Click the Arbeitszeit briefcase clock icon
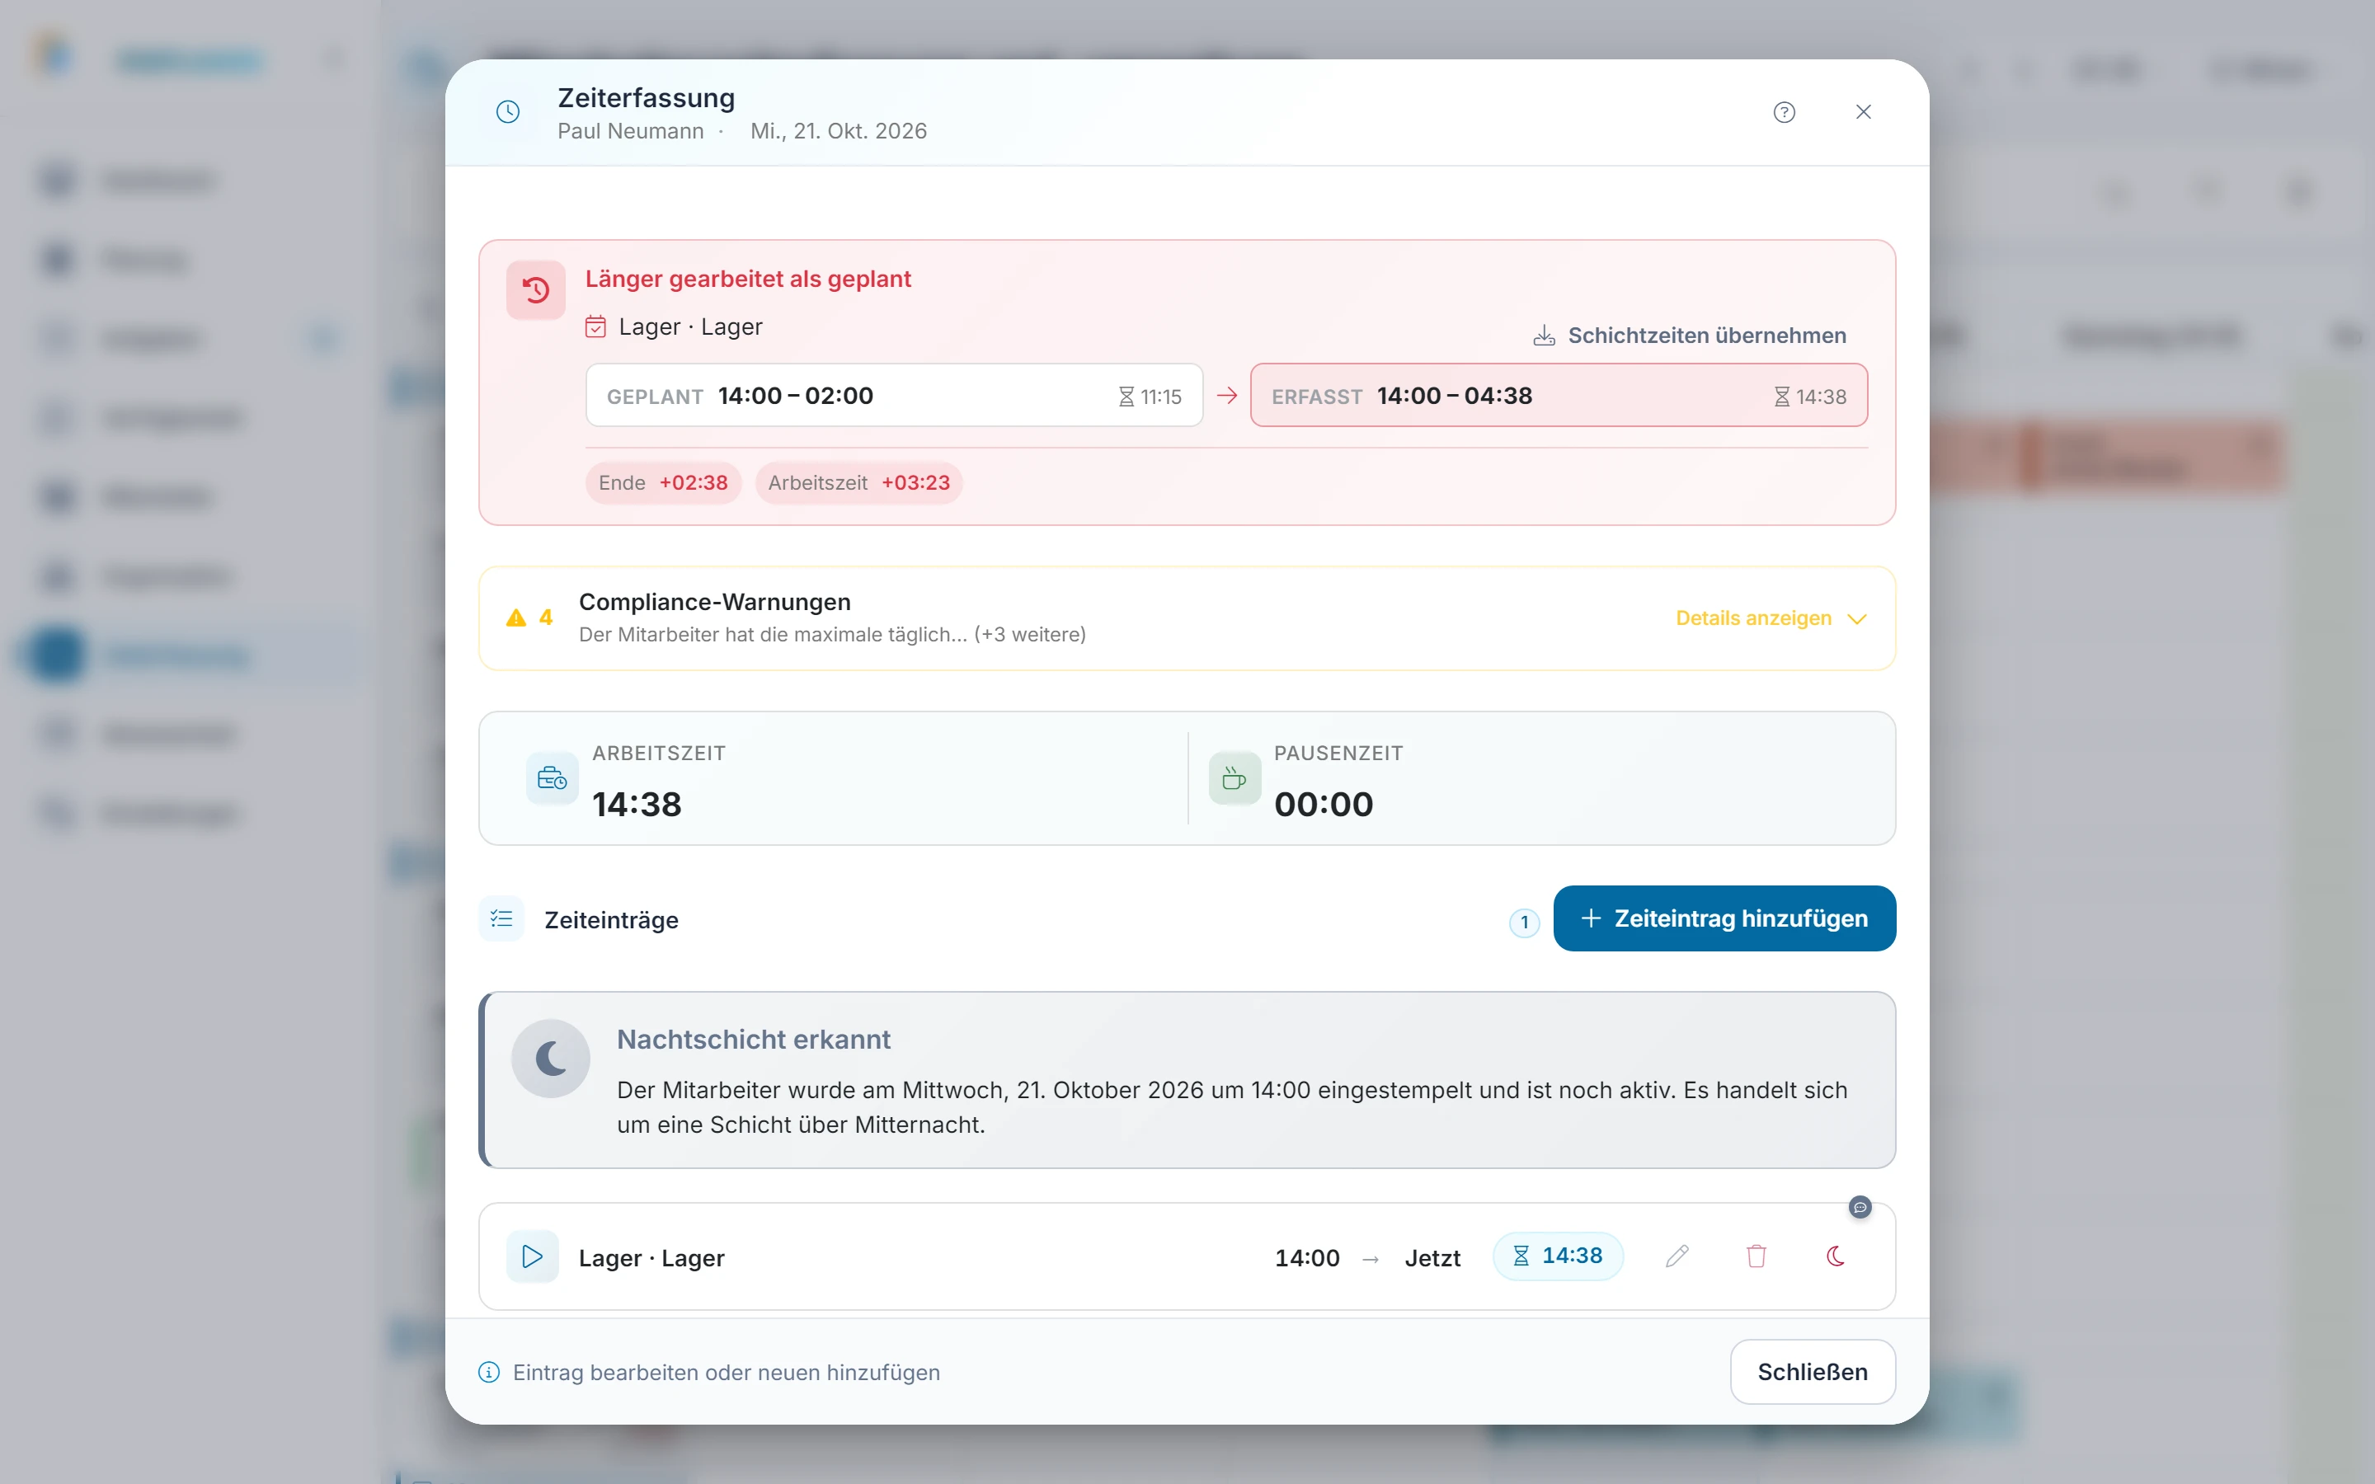The height and width of the screenshot is (1484, 2375). (553, 778)
